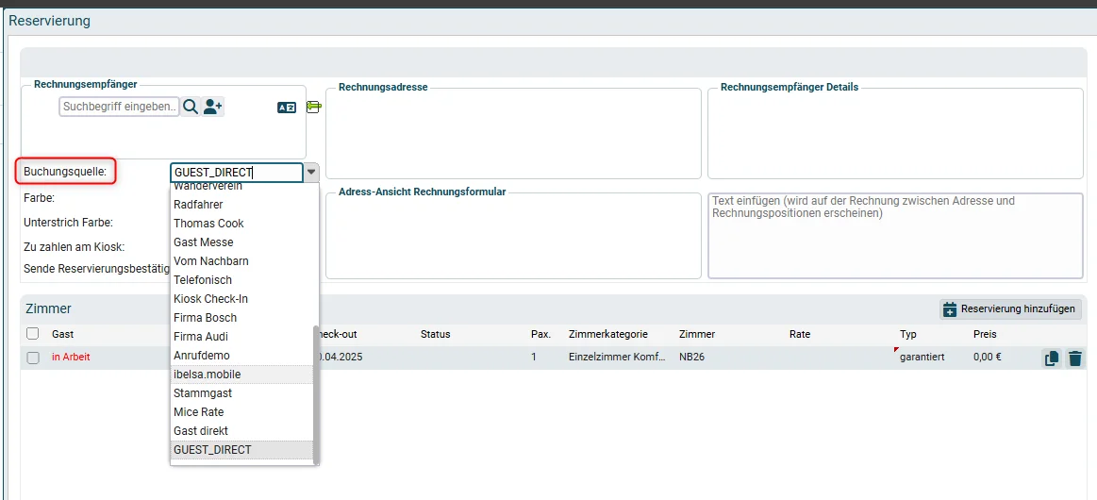Click the A-Z address card icon
The height and width of the screenshot is (500, 1097).
click(287, 107)
